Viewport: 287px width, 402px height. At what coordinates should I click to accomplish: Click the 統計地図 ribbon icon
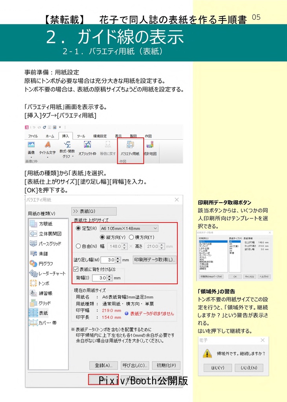coord(150,144)
